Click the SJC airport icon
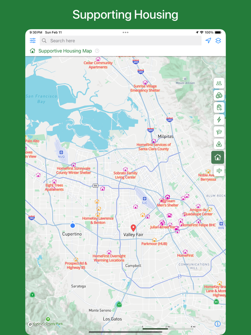The height and width of the screenshot is (335, 251). [x=145, y=198]
